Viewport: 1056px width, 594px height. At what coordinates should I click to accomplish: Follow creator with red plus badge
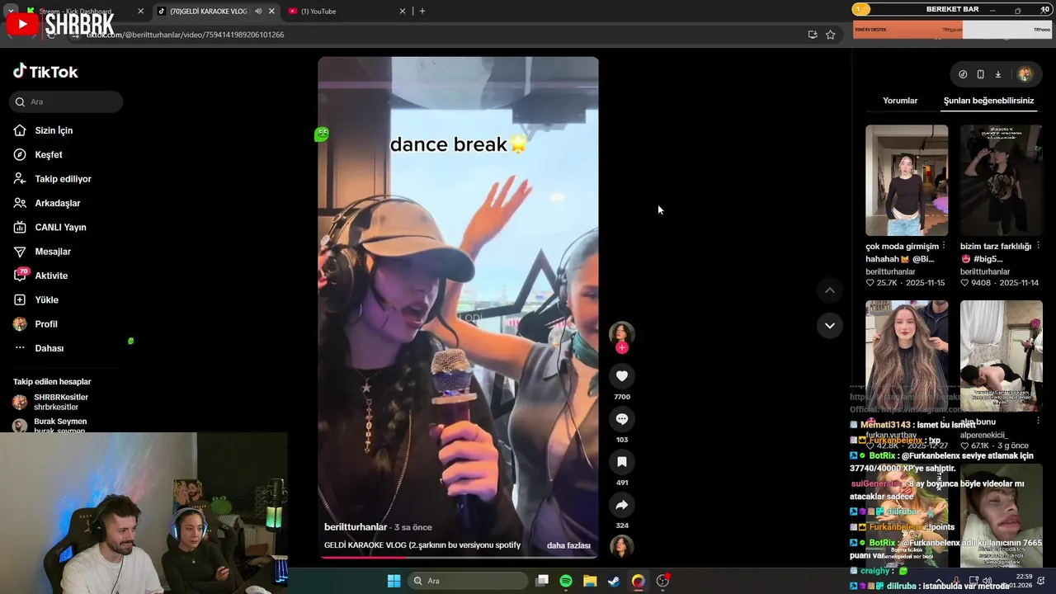[x=622, y=348]
